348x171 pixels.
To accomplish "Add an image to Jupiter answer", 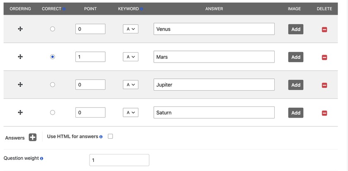I will point(296,85).
